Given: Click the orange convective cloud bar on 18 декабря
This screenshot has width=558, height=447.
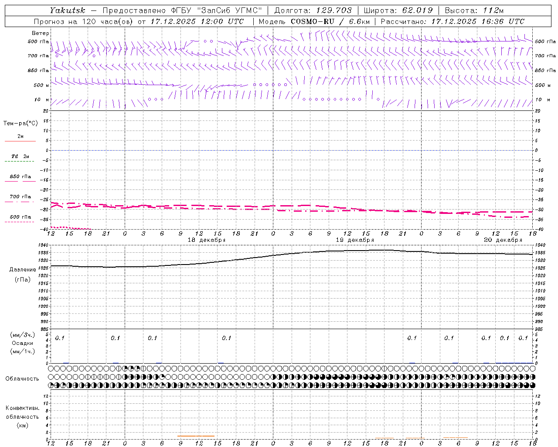Looking at the screenshot, I should (x=196, y=436).
